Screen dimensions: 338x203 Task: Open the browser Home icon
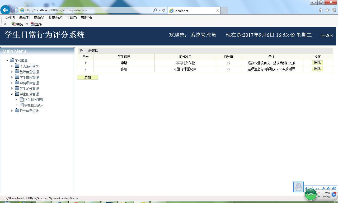[x=321, y=10]
